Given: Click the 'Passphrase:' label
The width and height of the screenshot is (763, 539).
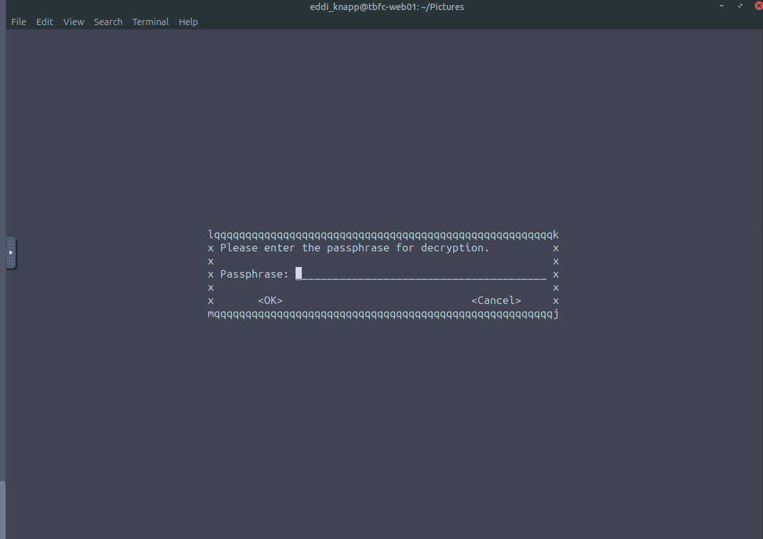Looking at the screenshot, I should pyautogui.click(x=254, y=275).
